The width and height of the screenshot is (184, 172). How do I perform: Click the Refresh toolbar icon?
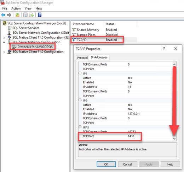pyautogui.click(x=25, y=15)
